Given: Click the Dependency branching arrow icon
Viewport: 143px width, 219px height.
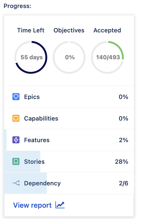Looking at the screenshot, I should 16,183.
